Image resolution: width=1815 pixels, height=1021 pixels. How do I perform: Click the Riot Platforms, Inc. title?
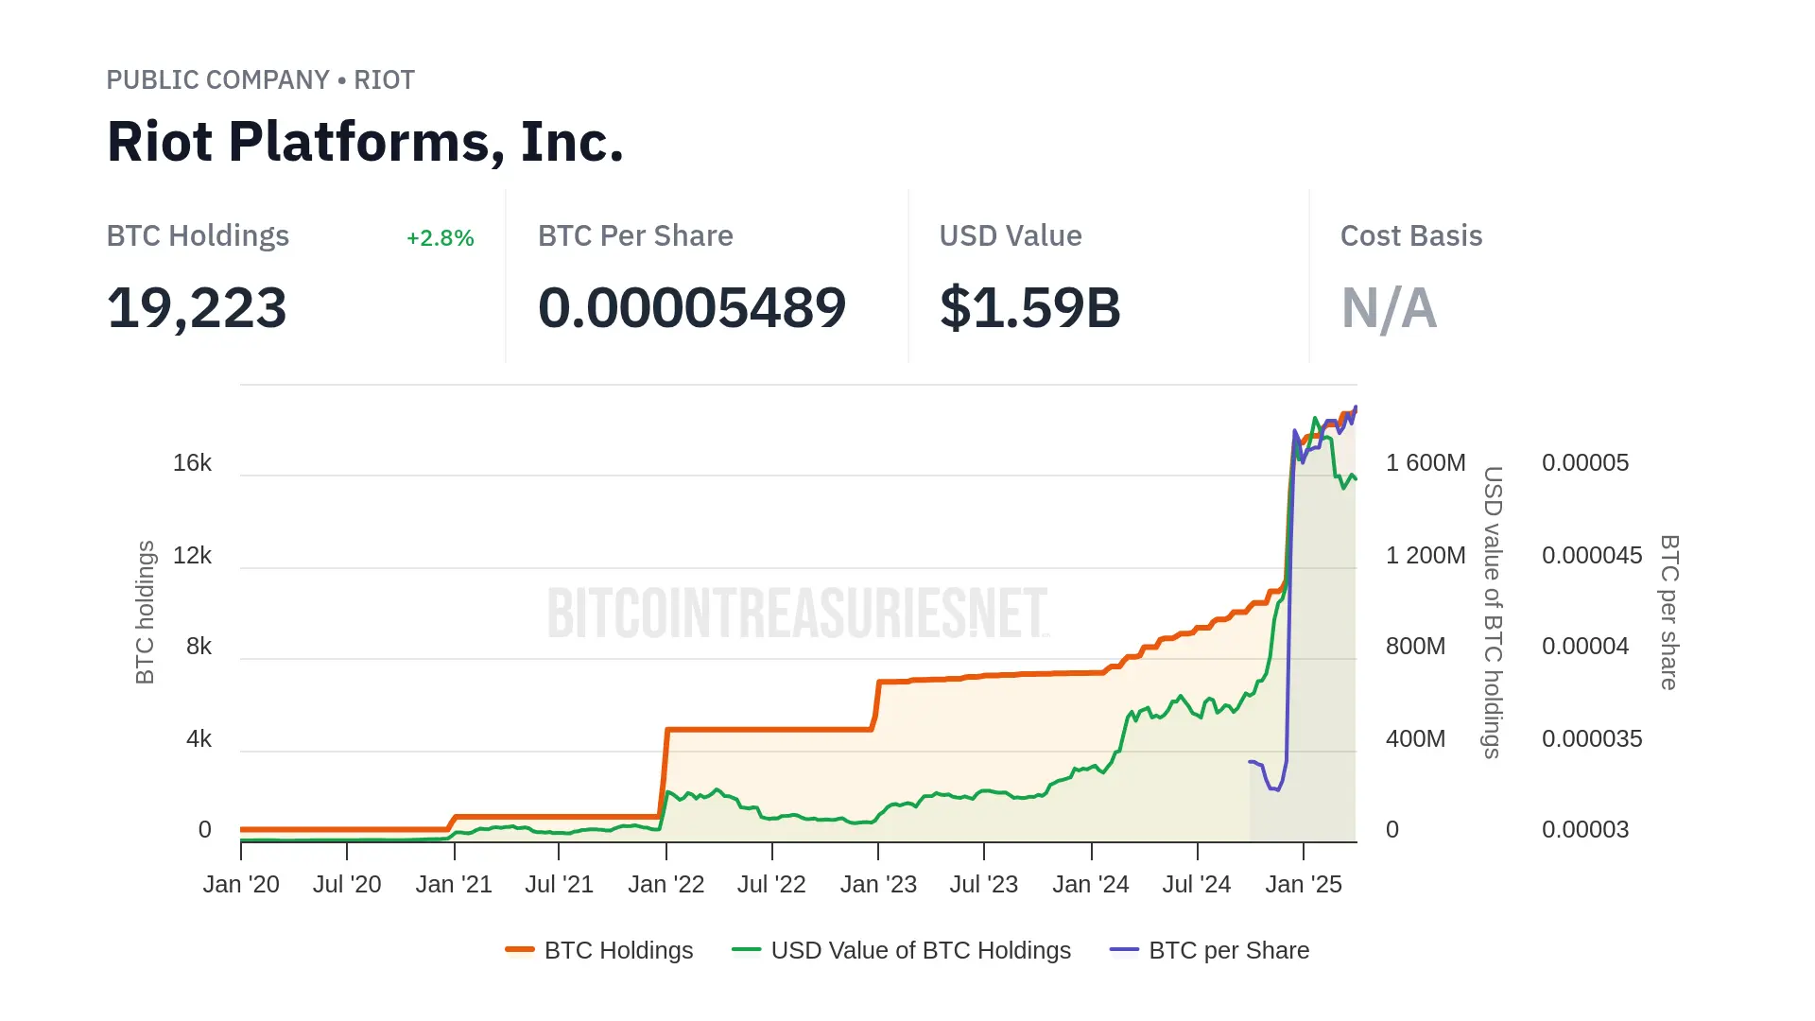coord(365,142)
